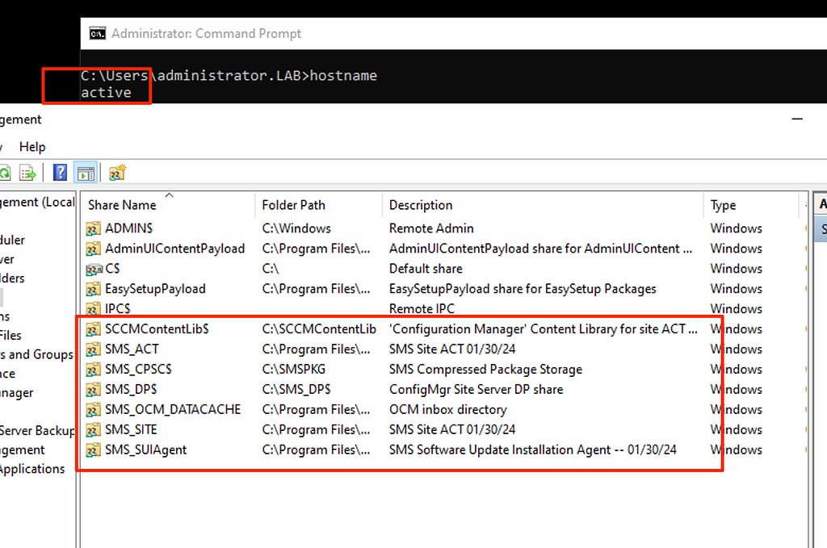Select the Applications tree item
Image resolution: width=827 pixels, height=548 pixels.
(32, 469)
